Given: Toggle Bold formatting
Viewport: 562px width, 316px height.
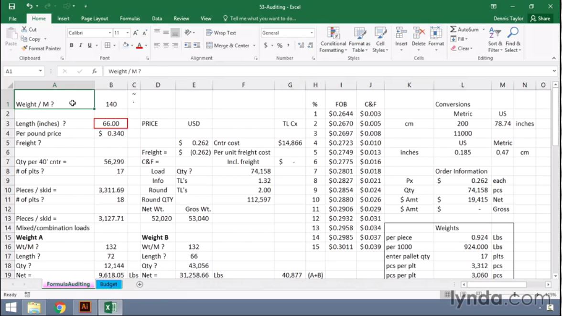Looking at the screenshot, I should [72, 45].
